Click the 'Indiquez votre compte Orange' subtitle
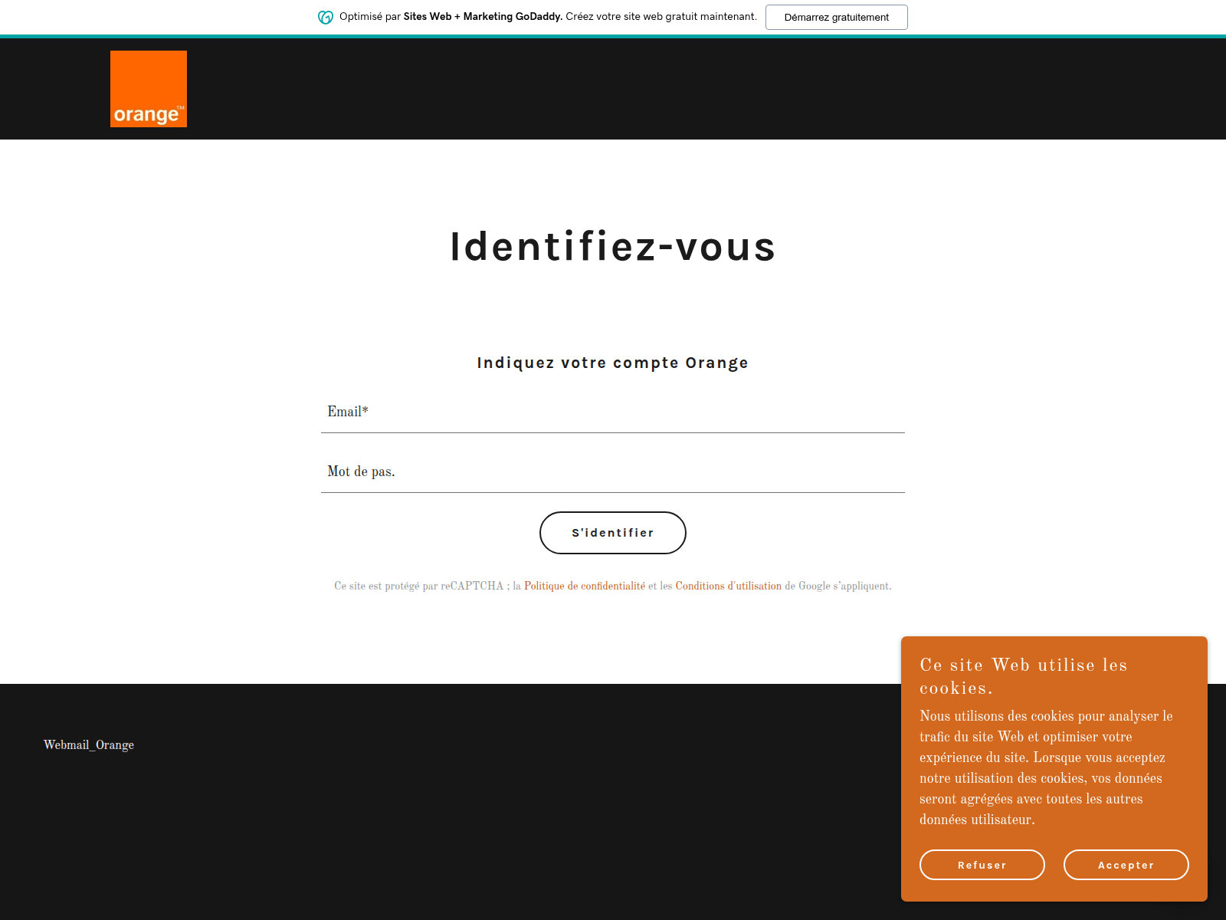This screenshot has height=920, width=1226. point(613,363)
